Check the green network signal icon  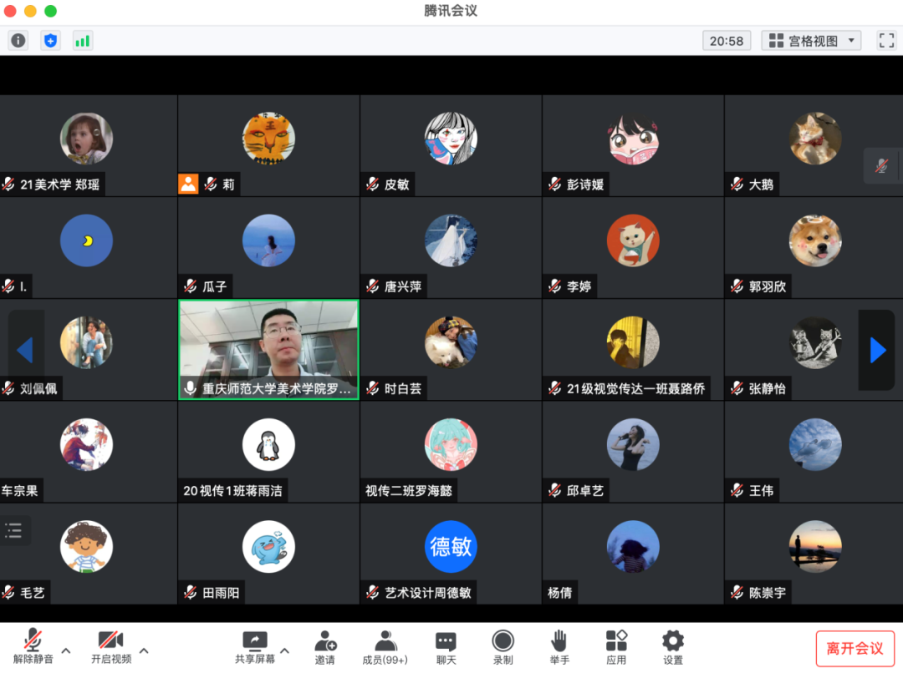(x=83, y=40)
